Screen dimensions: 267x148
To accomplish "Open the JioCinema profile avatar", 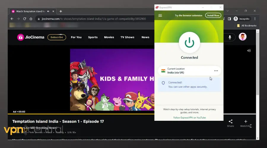I will [242, 37].
